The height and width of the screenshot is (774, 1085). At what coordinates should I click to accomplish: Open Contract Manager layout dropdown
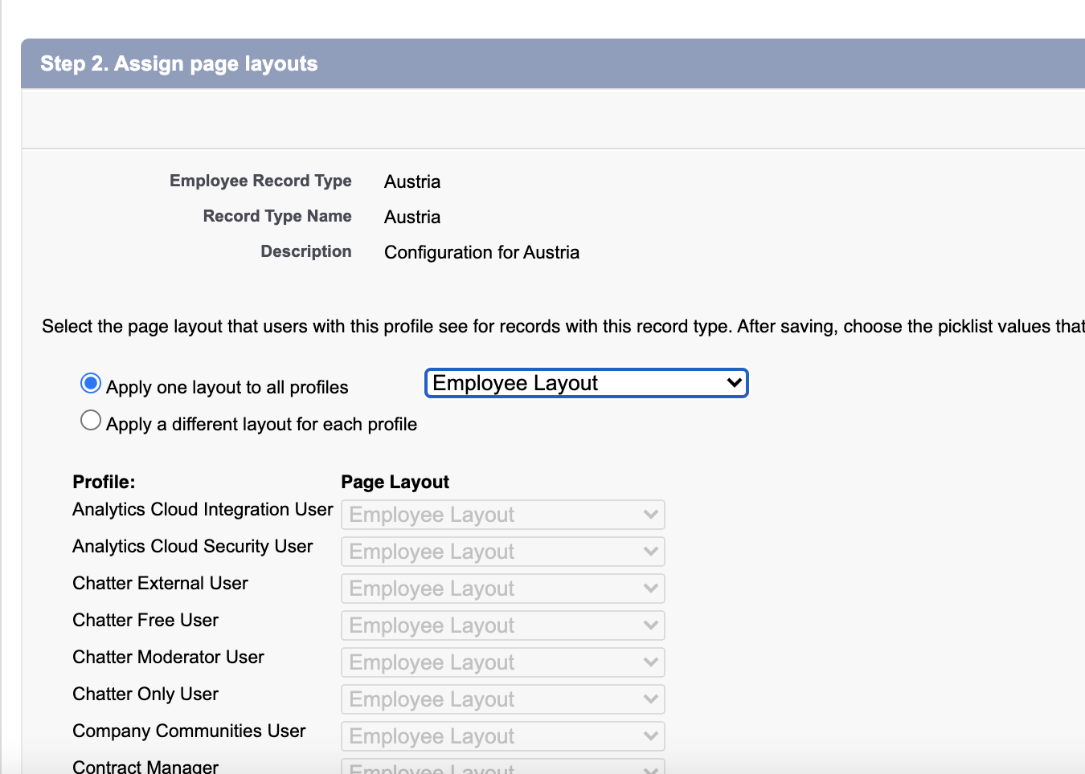click(502, 768)
